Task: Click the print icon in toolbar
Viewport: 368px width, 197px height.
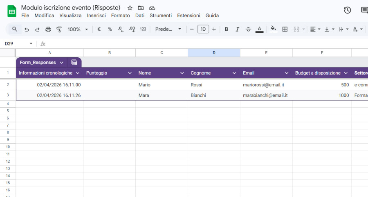Action: point(48,29)
